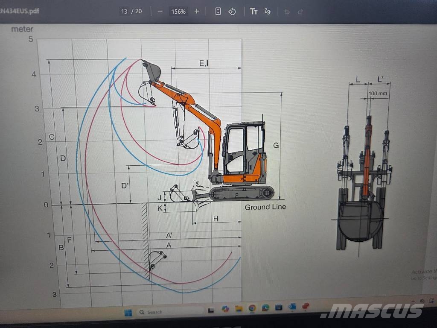Screen dimensions: 437x328
Task: Zoom out with the minus button
Action: pos(160,12)
